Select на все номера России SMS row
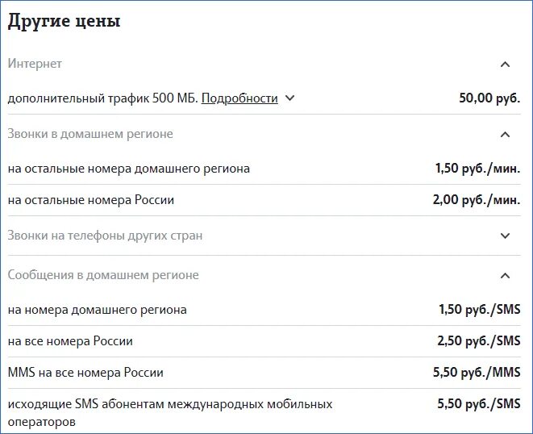The image size is (533, 434). point(264,341)
